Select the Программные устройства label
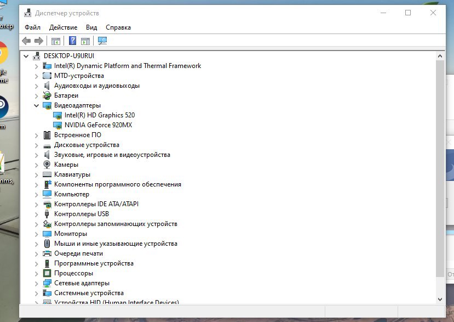The width and height of the screenshot is (454, 322). pyautogui.click(x=94, y=263)
